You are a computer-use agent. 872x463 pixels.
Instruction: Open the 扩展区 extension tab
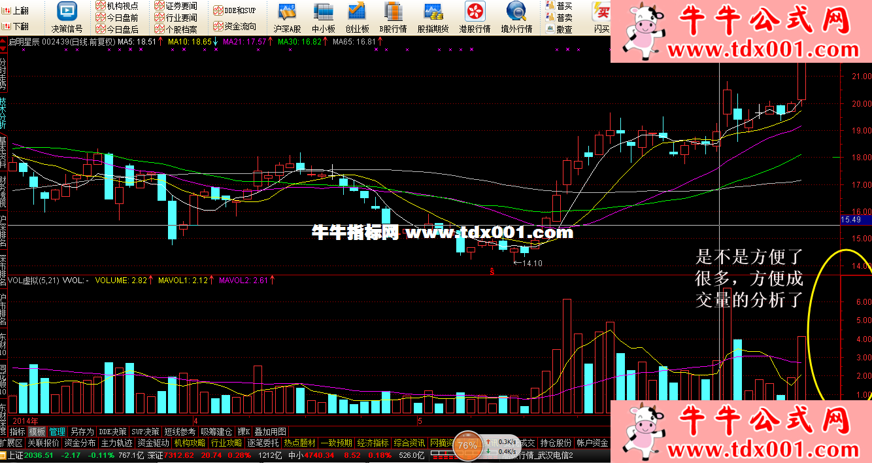coord(12,443)
